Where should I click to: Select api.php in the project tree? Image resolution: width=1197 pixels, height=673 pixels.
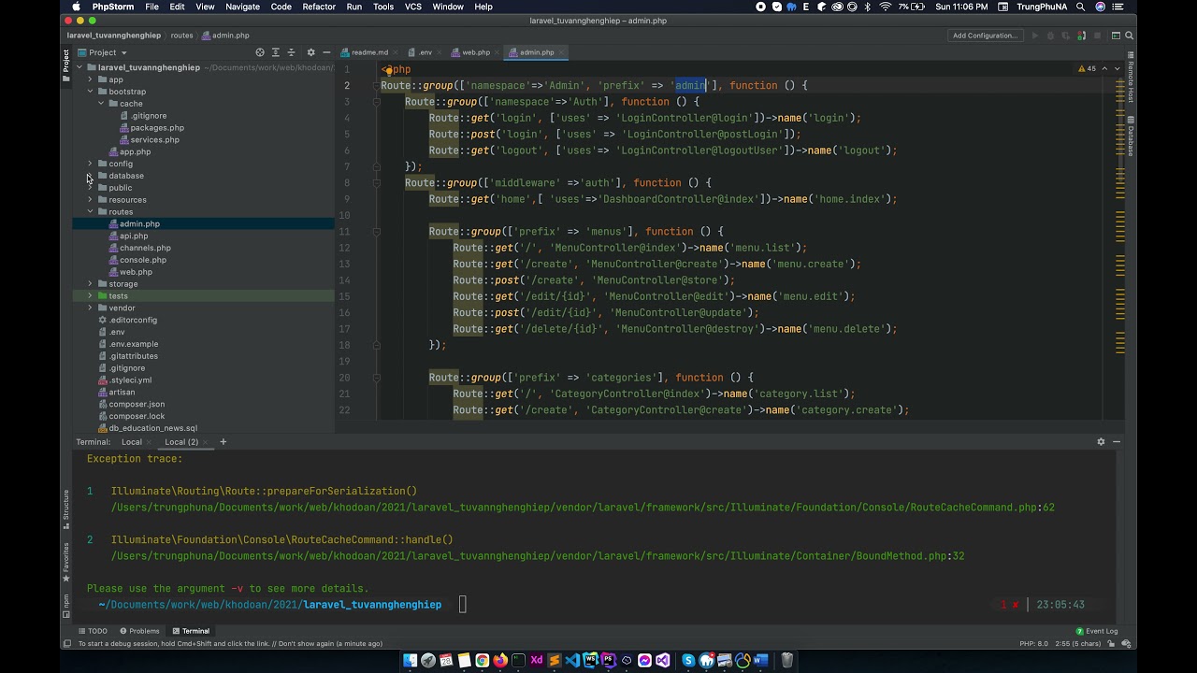[134, 236]
